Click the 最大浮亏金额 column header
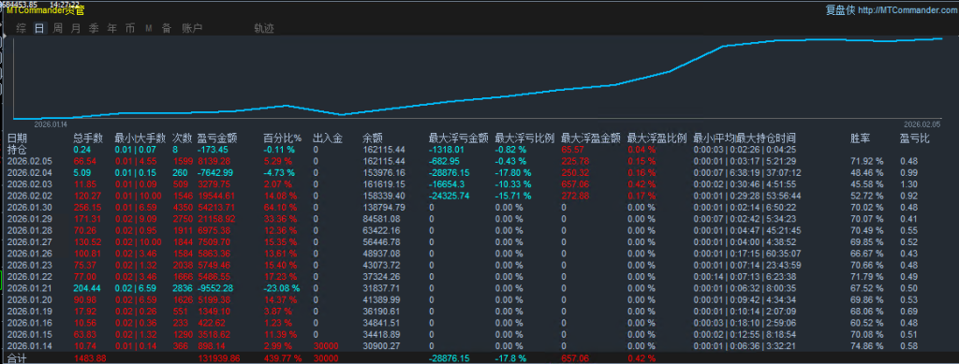The height and width of the screenshot is (364, 959). click(x=459, y=138)
